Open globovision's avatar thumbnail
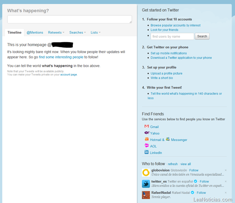Screen dimensions: 235x203 point(146,172)
